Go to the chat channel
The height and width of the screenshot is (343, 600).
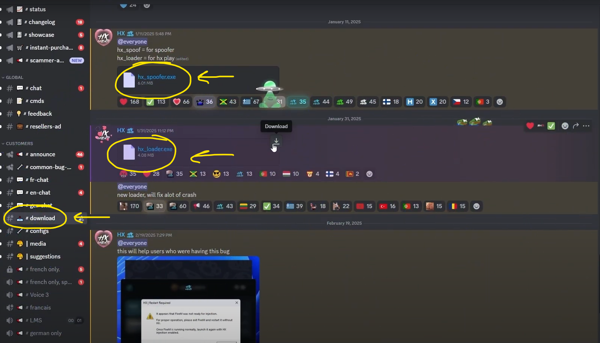pos(44,88)
